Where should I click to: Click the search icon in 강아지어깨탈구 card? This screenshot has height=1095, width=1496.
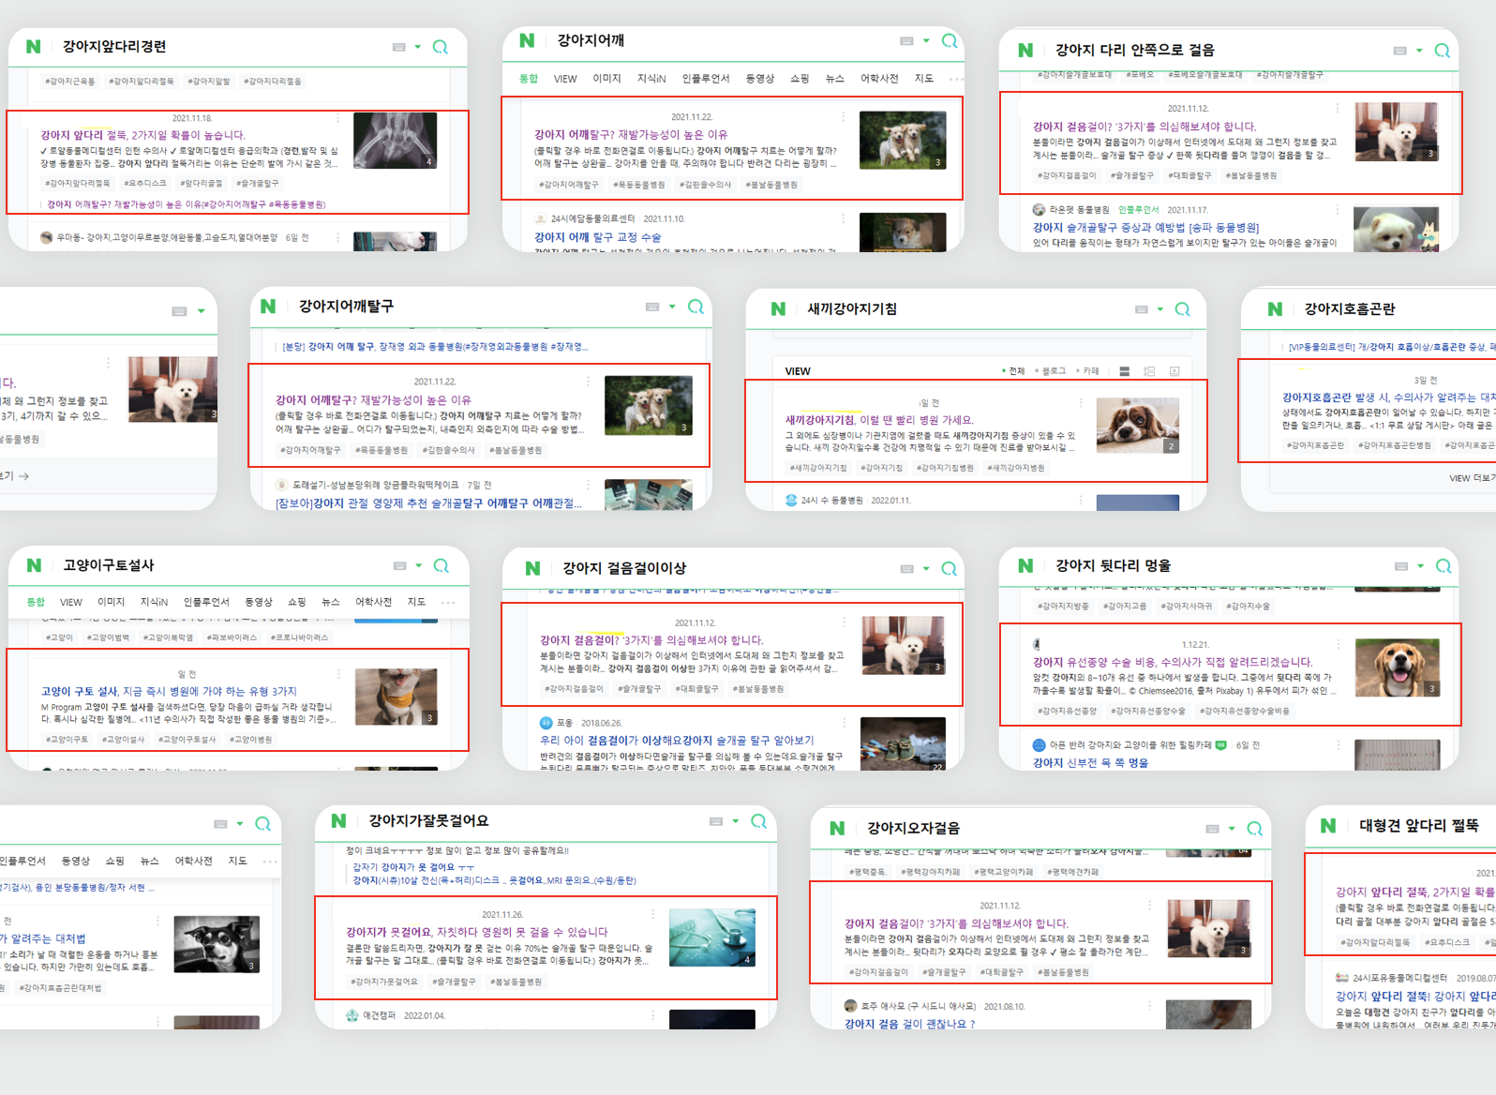tap(696, 307)
